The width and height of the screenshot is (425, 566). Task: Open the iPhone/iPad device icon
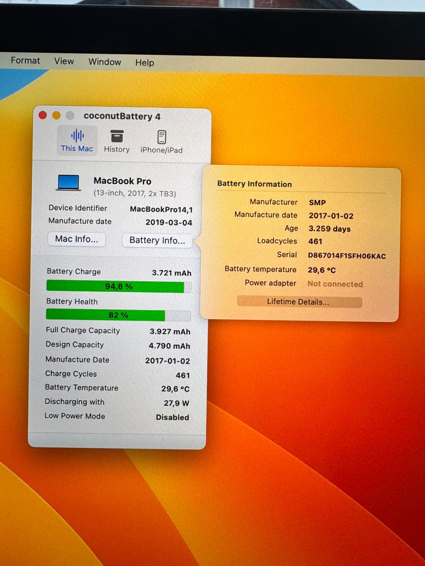pos(162,137)
